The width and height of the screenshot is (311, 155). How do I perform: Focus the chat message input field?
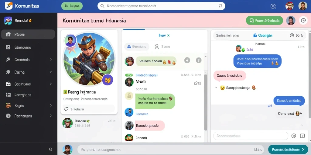(x=251, y=136)
